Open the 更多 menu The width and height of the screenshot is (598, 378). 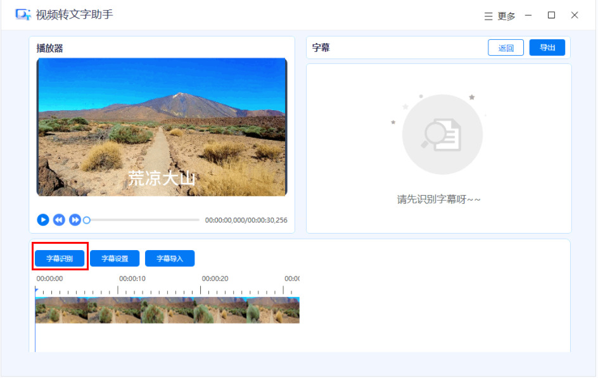pyautogui.click(x=500, y=16)
